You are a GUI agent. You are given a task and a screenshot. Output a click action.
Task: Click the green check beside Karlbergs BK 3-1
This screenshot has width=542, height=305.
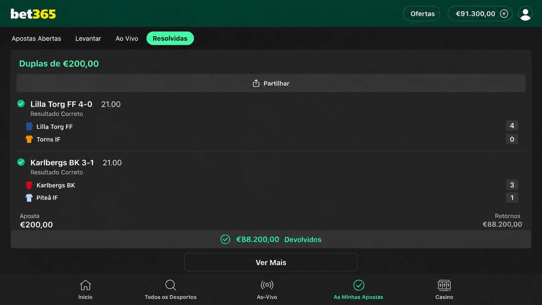(x=21, y=162)
